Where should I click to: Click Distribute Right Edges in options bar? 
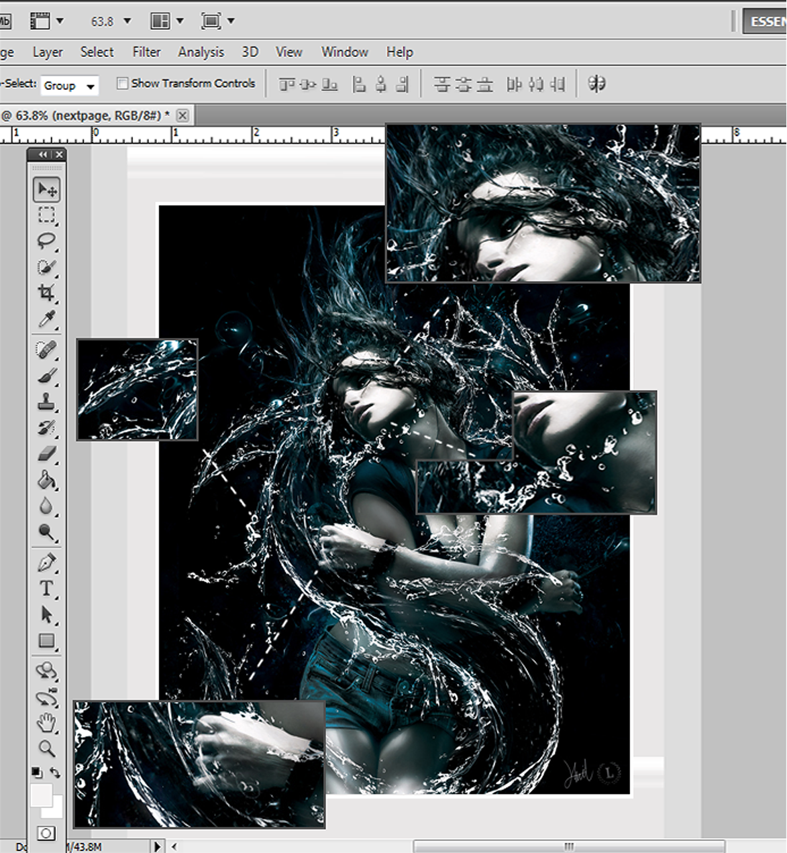pyautogui.click(x=557, y=84)
